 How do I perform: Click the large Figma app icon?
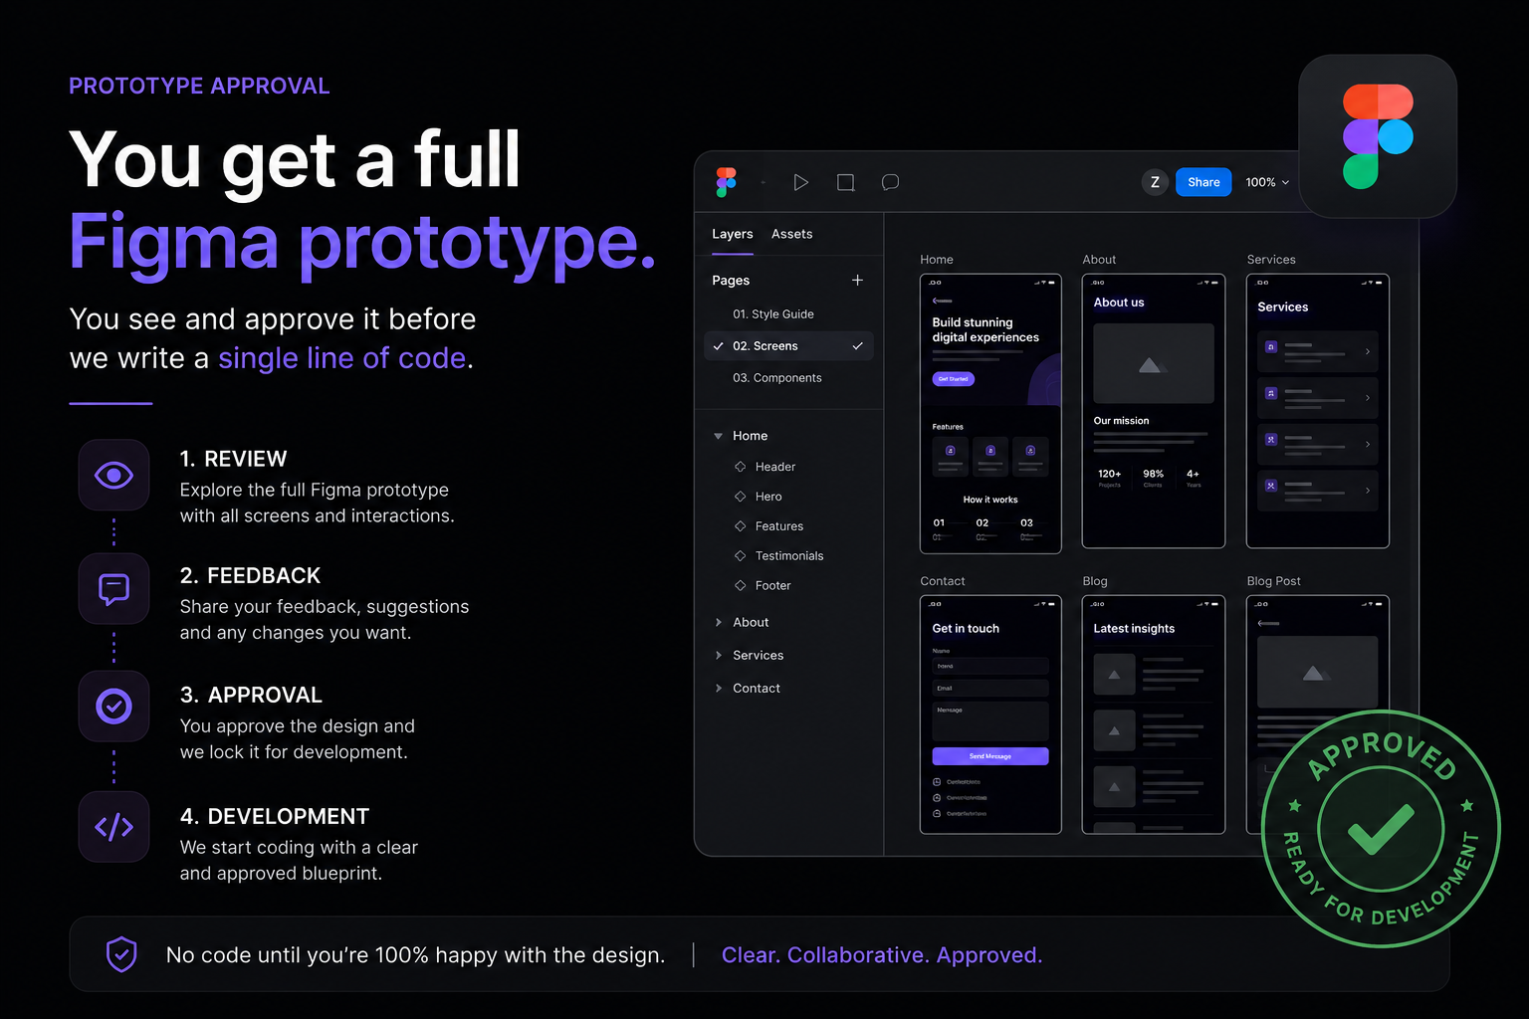tap(1378, 136)
